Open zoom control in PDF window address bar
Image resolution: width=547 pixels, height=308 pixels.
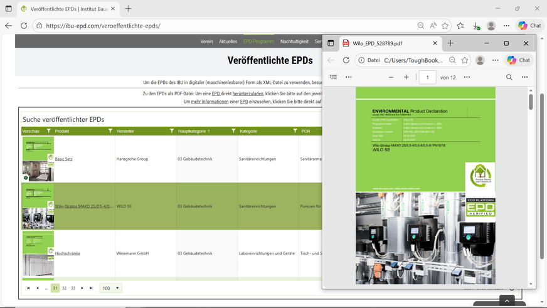tap(452, 60)
